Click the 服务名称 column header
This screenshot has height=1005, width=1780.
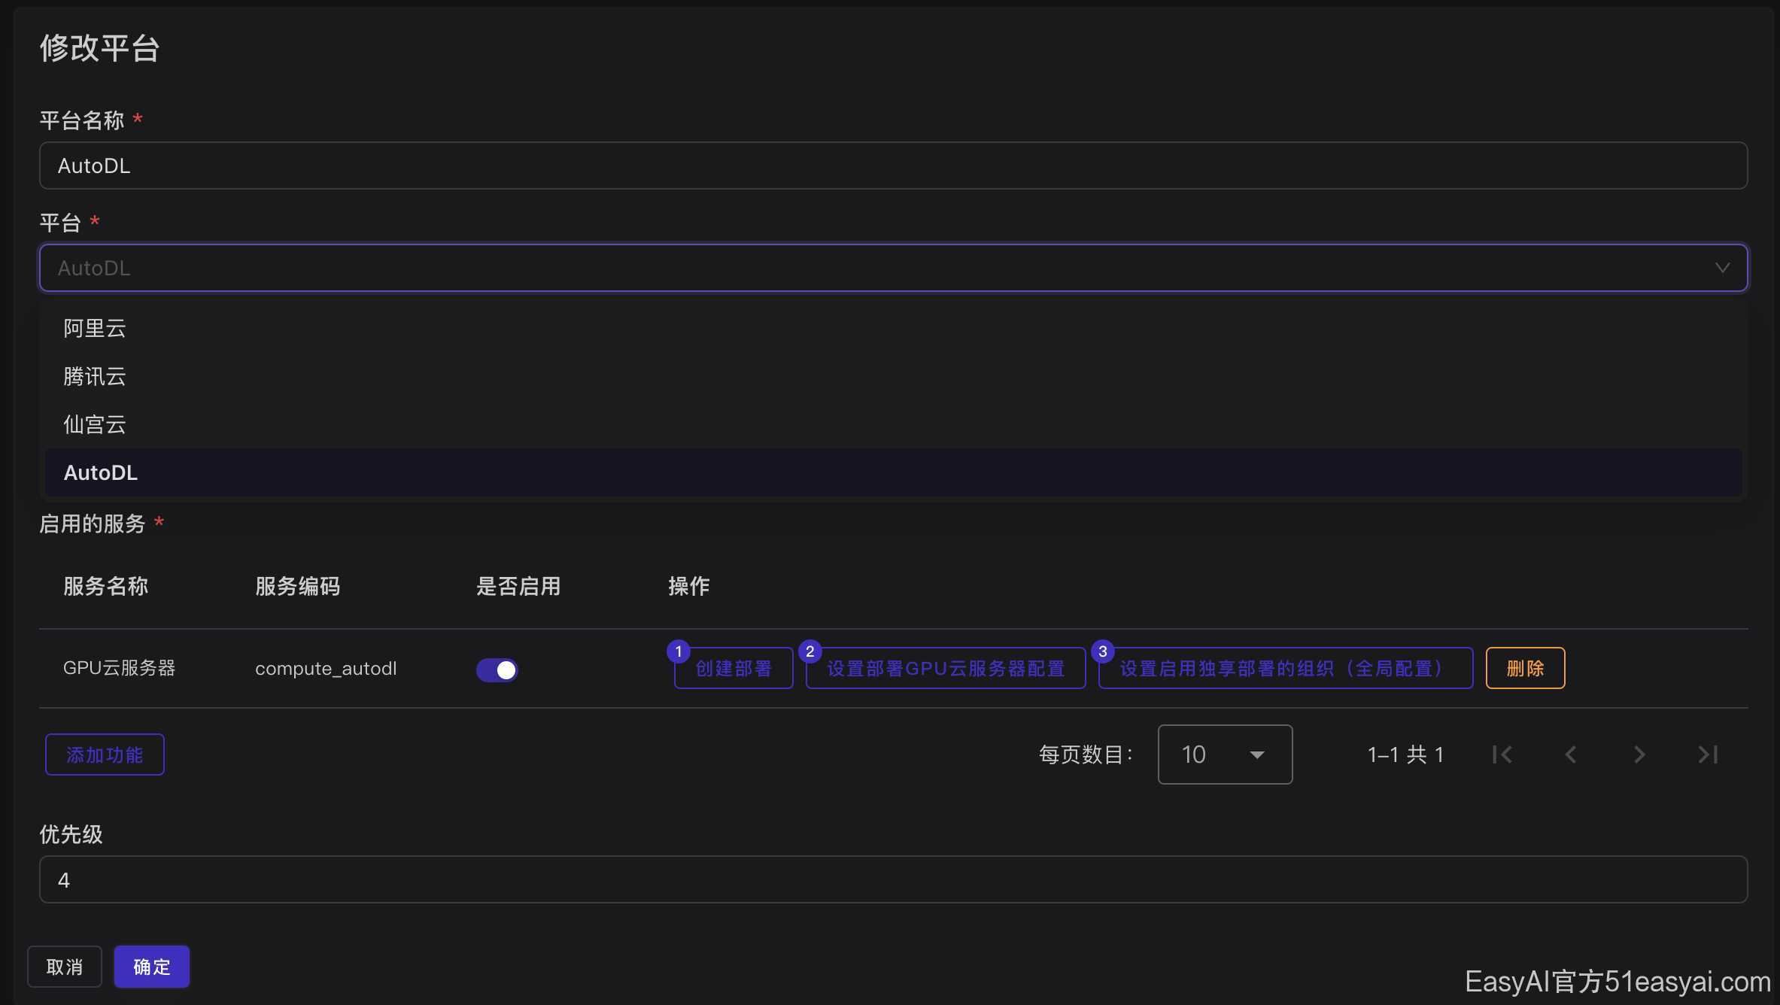coord(105,586)
